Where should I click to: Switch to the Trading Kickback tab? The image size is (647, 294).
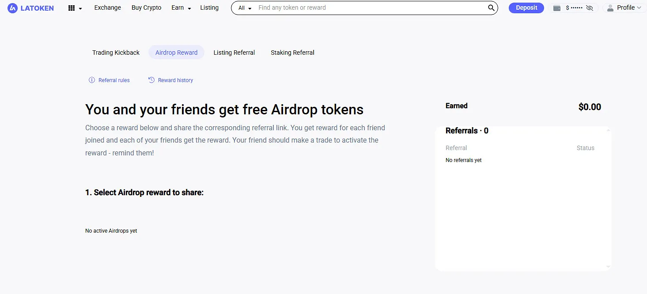pyautogui.click(x=116, y=53)
